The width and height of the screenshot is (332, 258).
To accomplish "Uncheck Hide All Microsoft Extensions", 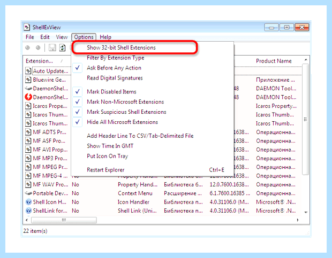I will 153,122.
